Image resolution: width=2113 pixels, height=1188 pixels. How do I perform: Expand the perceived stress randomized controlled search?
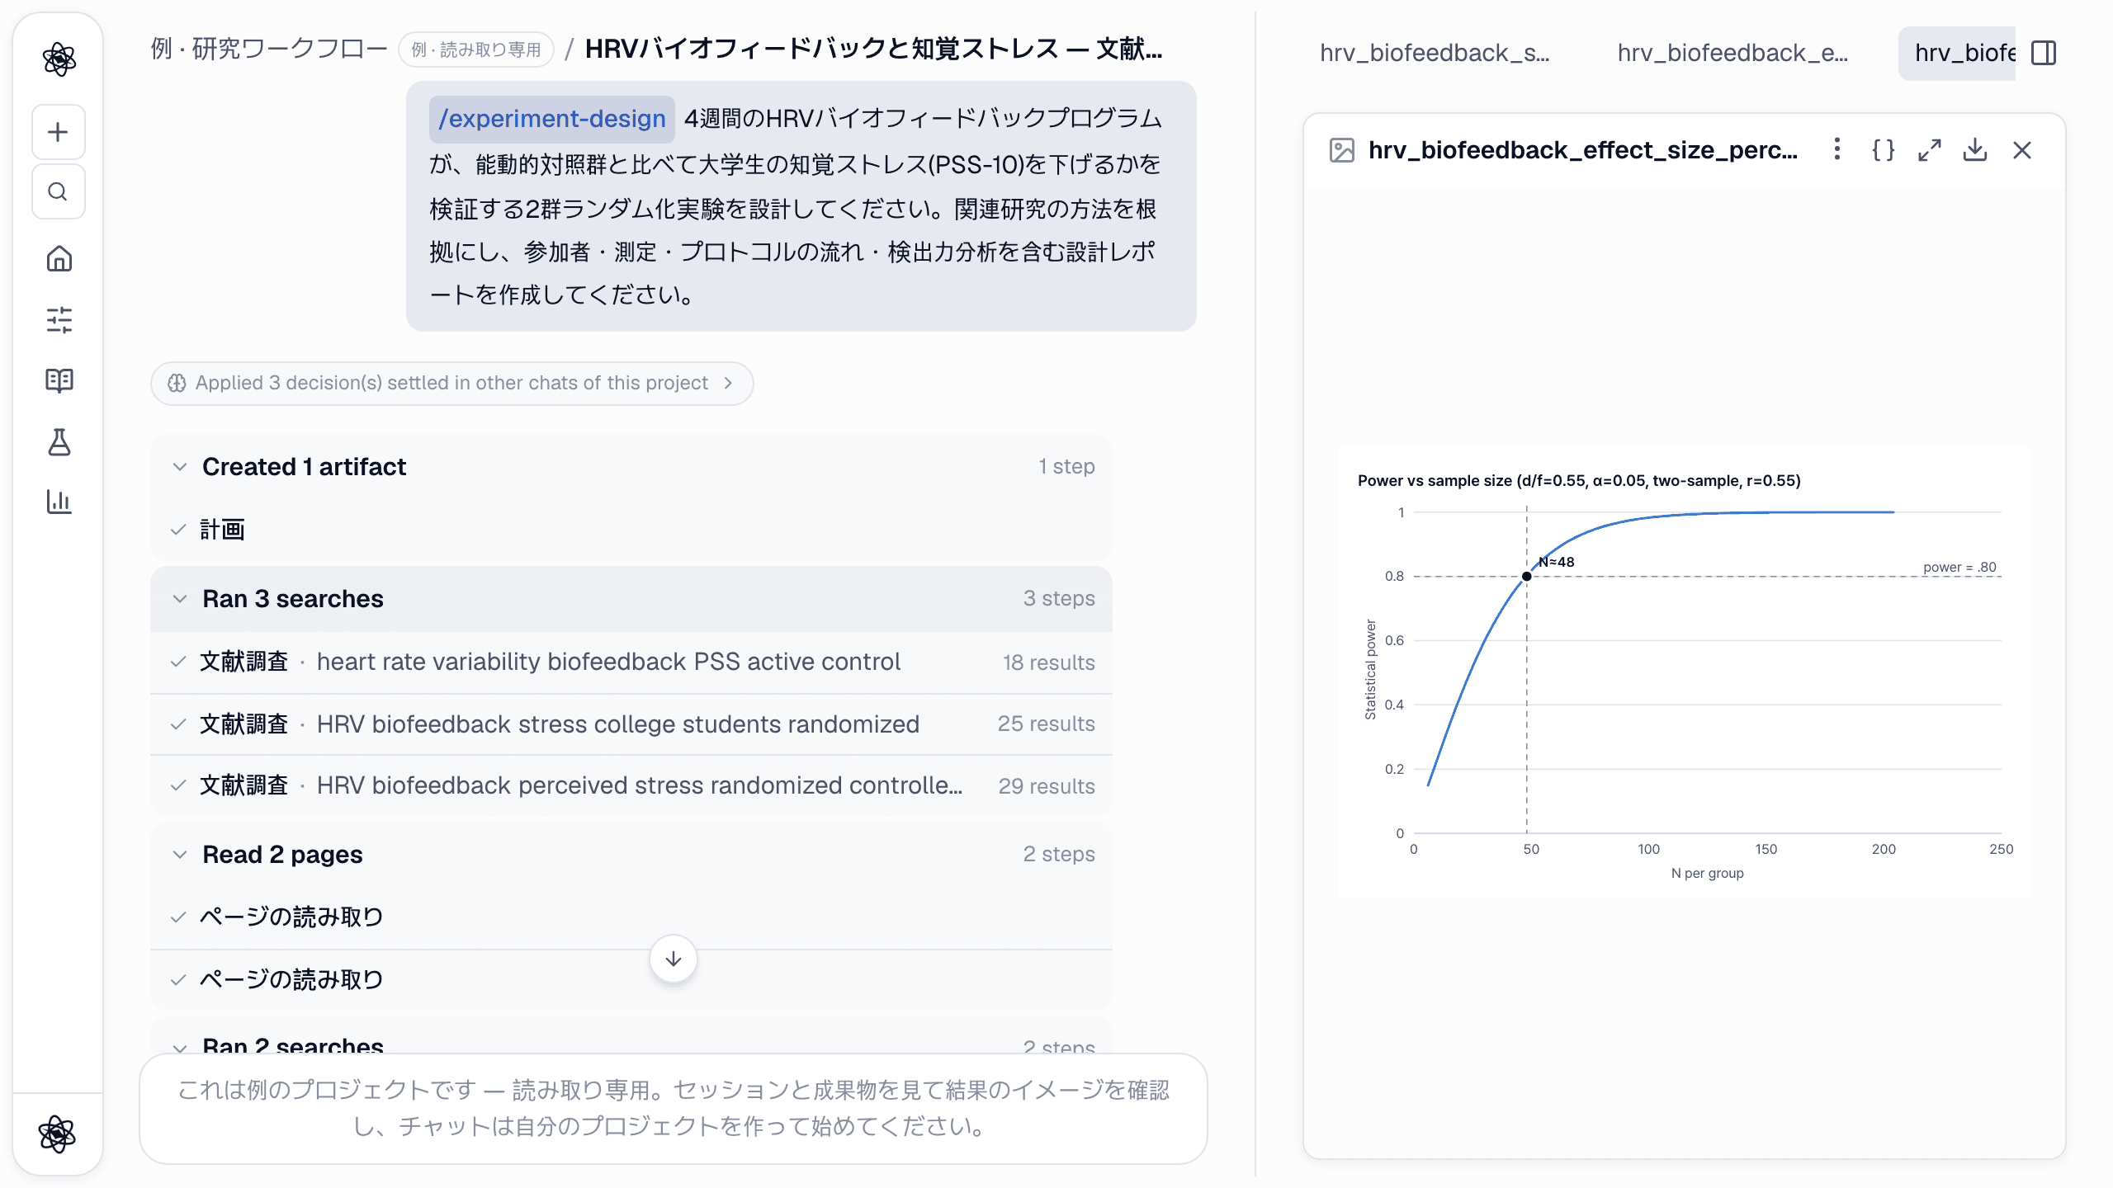(x=631, y=785)
